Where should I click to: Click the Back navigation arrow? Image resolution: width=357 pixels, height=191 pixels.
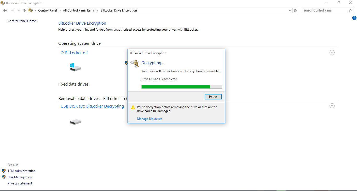5,10
